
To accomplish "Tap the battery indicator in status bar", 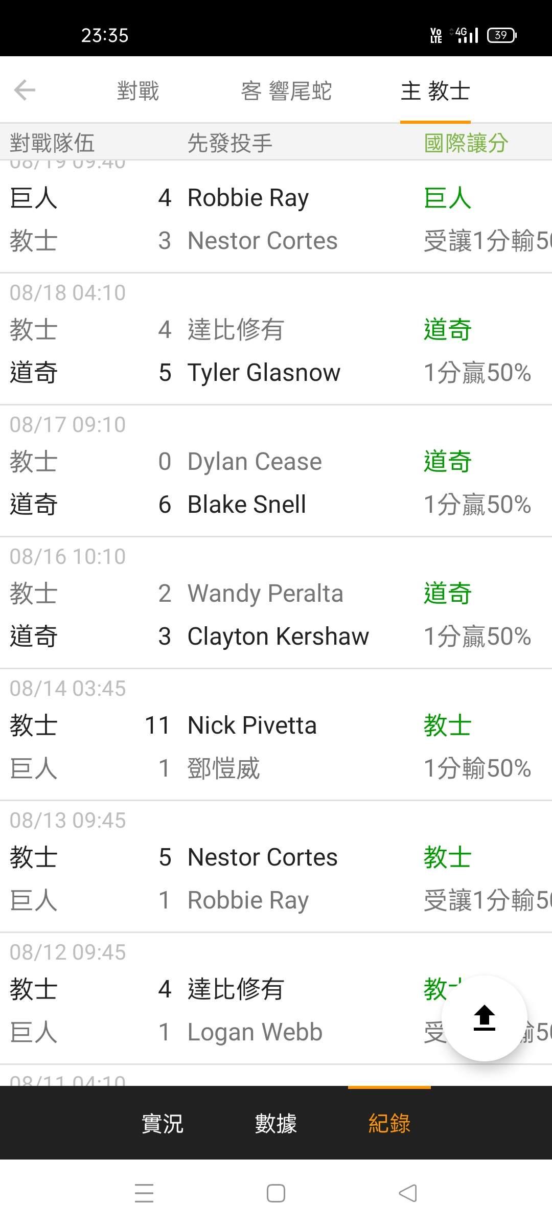I will [501, 35].
